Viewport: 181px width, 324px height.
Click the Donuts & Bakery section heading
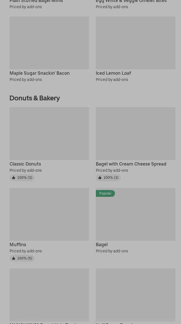tap(35, 98)
